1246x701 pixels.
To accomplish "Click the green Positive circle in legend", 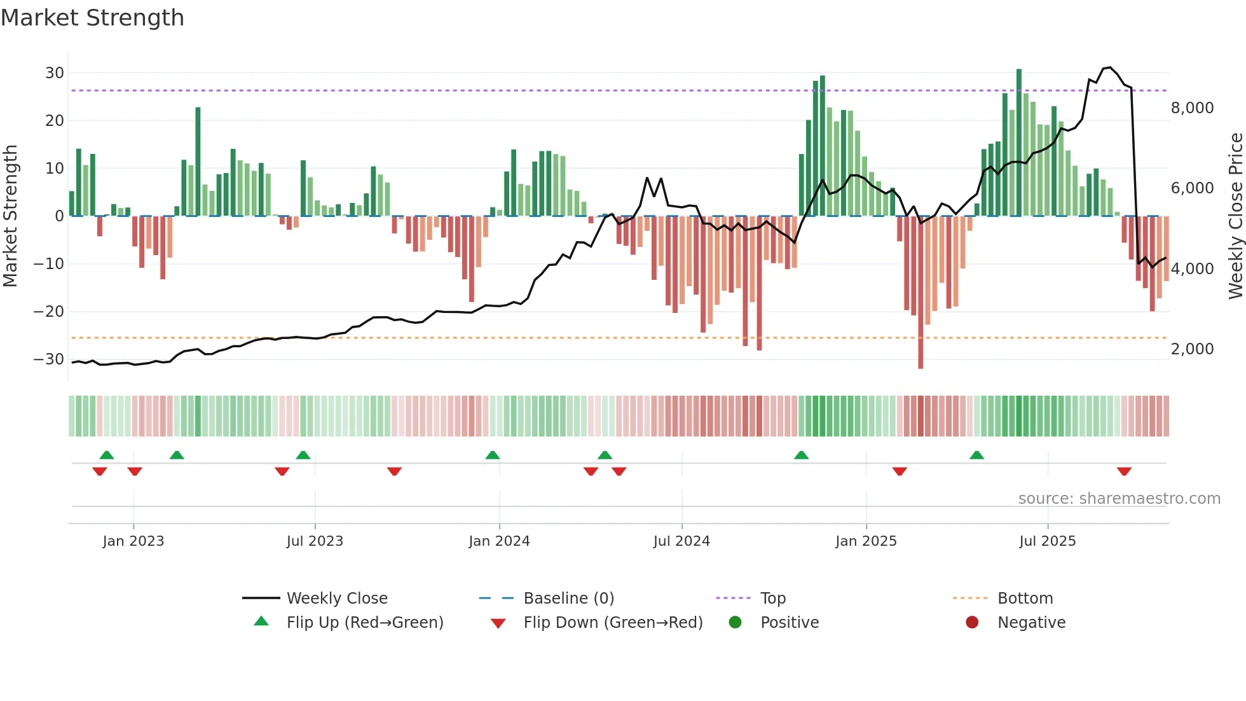I will 735,622.
